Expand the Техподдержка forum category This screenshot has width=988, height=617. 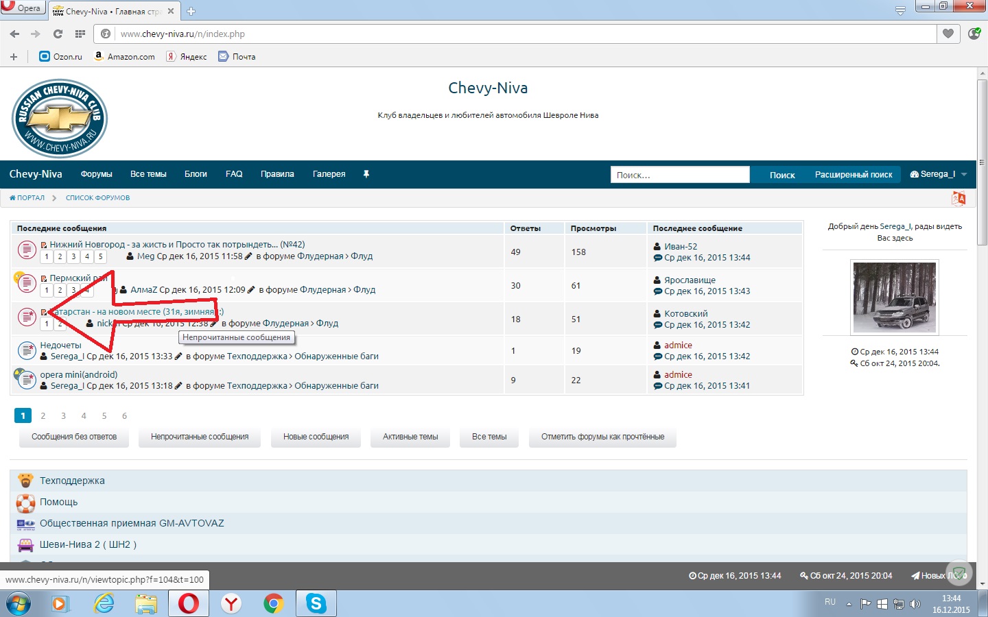[72, 481]
